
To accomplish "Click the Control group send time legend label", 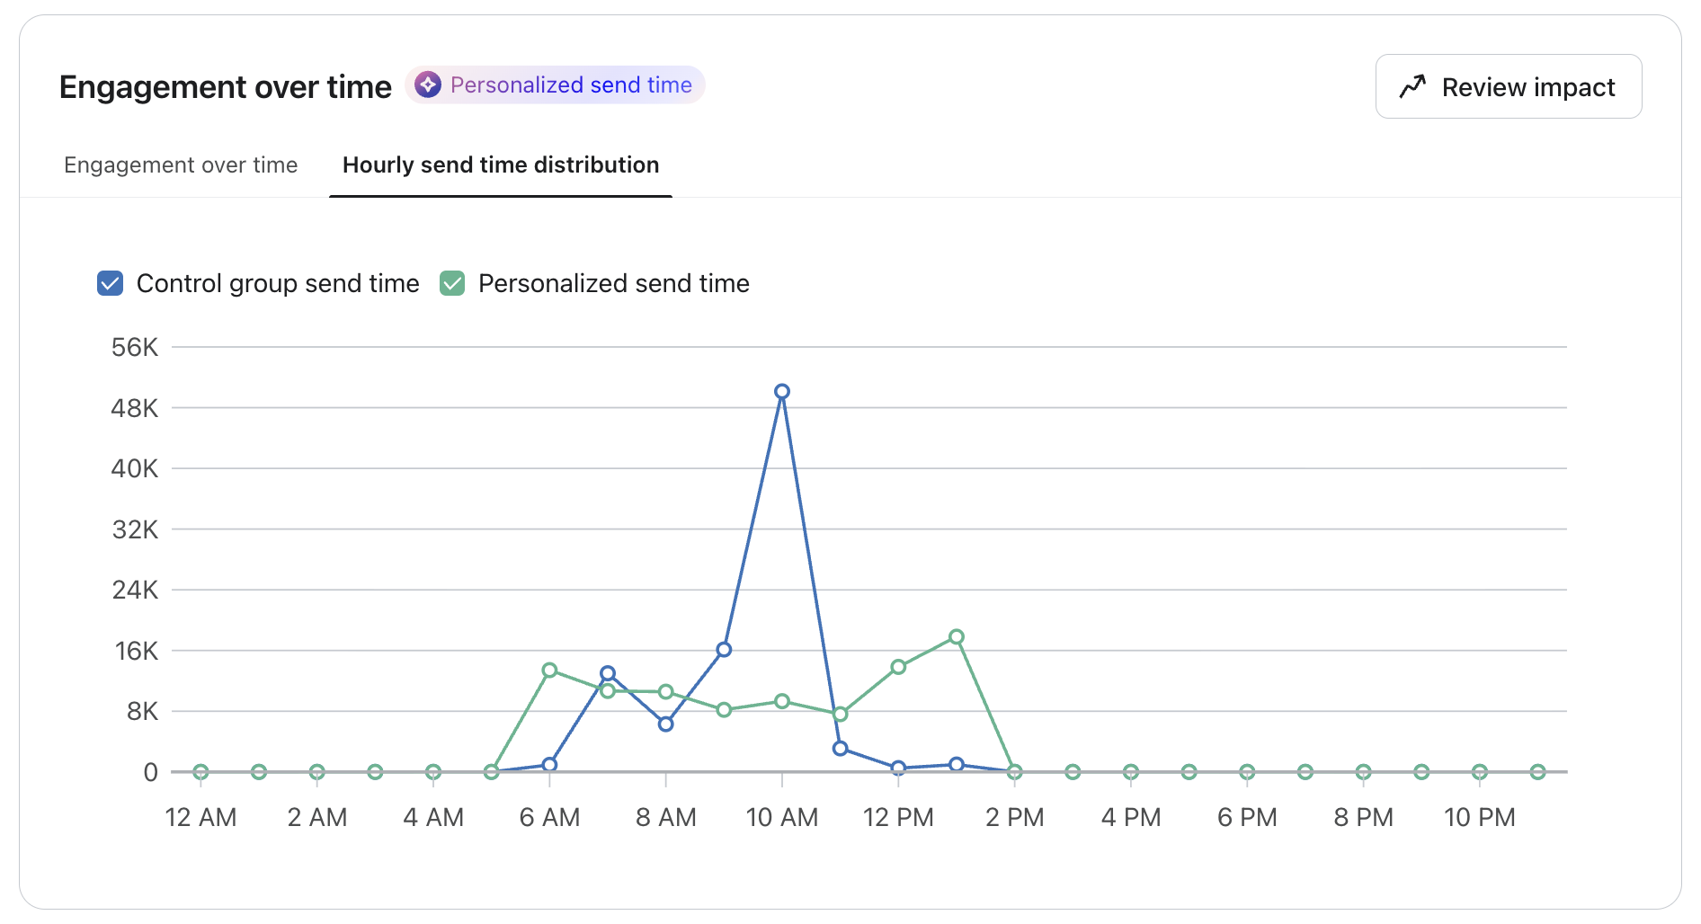I will (278, 283).
